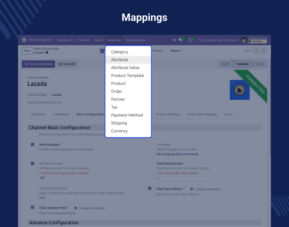Click the page vertical scrollbar

270,107
